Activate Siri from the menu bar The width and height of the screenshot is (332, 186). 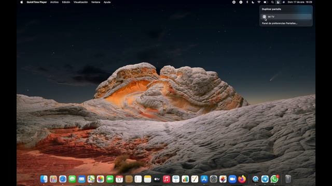pos(284,2)
